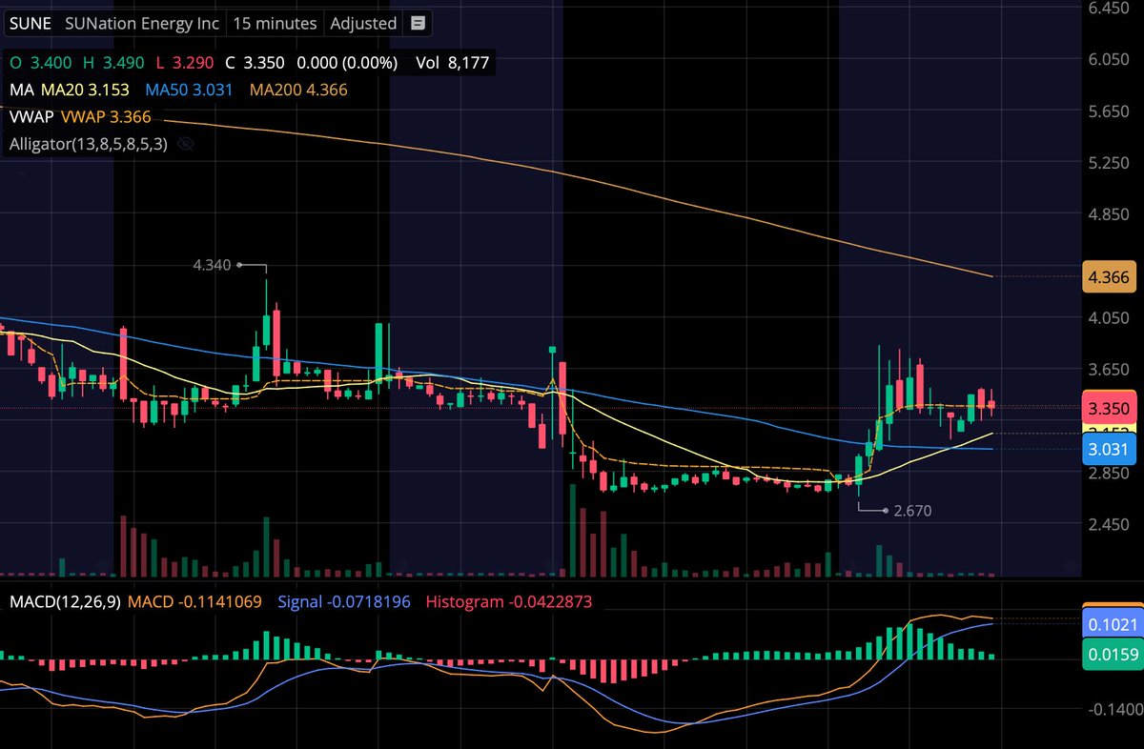Select the MACD(12,26,9) indicator label

65,602
